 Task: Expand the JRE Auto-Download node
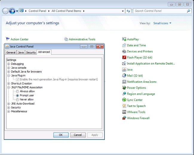pos(9,104)
